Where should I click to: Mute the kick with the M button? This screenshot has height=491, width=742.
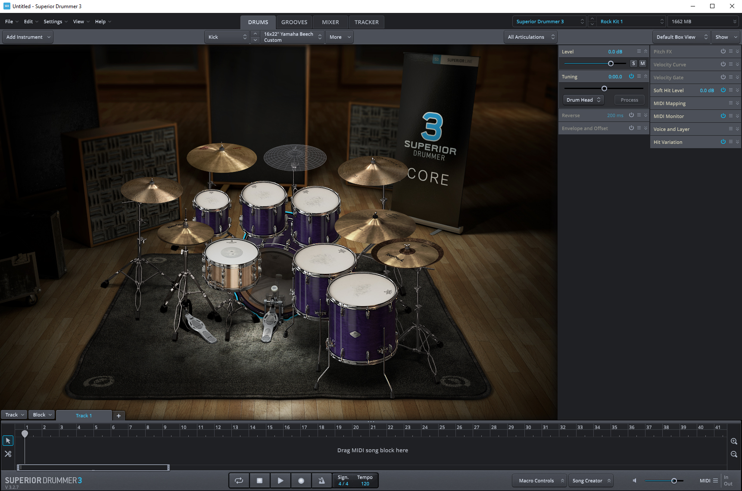tap(642, 63)
